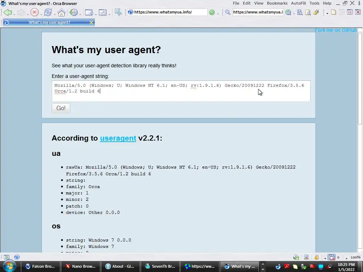This screenshot has height=272, width=363.
Task: Open the forward button history dropdown
Action: [28, 14]
